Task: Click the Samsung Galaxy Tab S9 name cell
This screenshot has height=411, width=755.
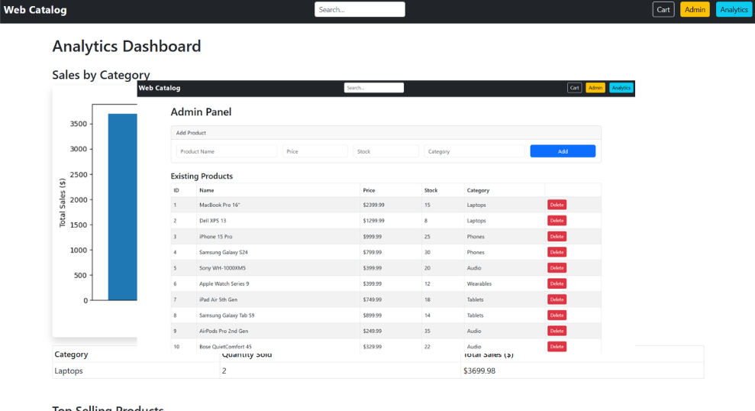Action: tap(278, 315)
